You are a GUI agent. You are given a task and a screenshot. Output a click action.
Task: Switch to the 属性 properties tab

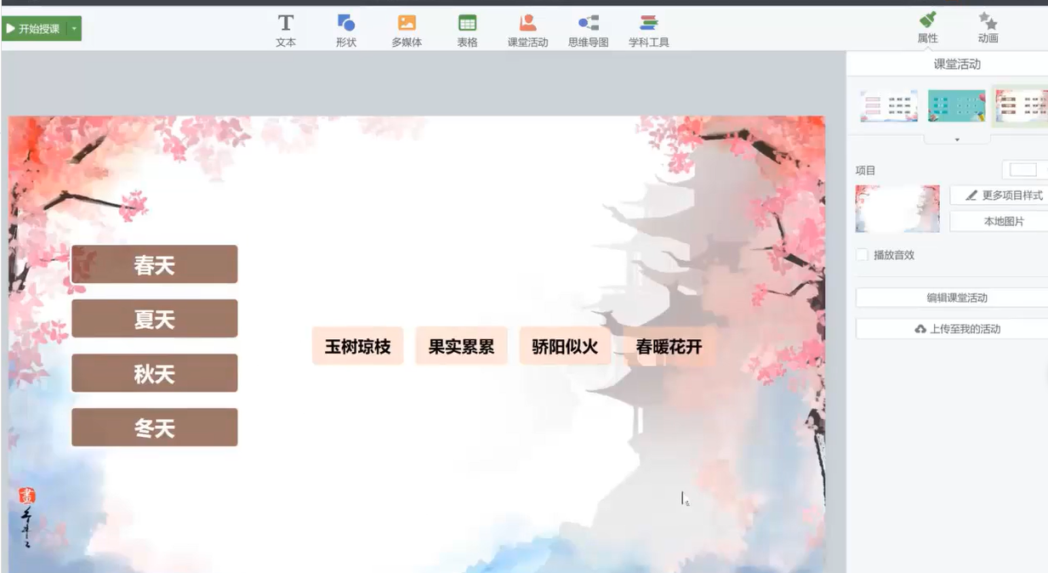point(927,27)
